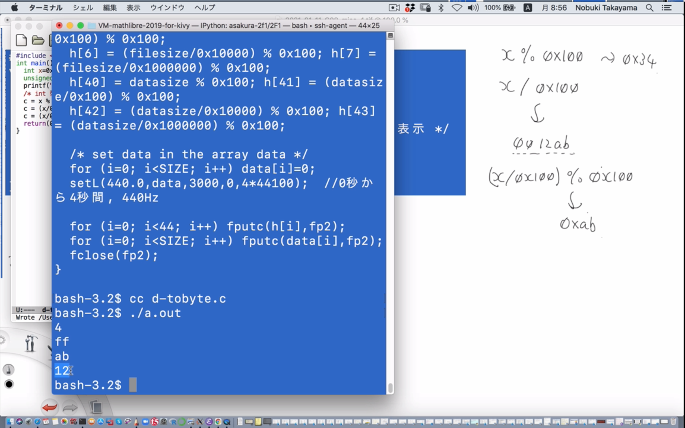Click the display mirroring icon in menu bar
This screenshot has height=428, width=685.
pyautogui.click(x=425, y=8)
